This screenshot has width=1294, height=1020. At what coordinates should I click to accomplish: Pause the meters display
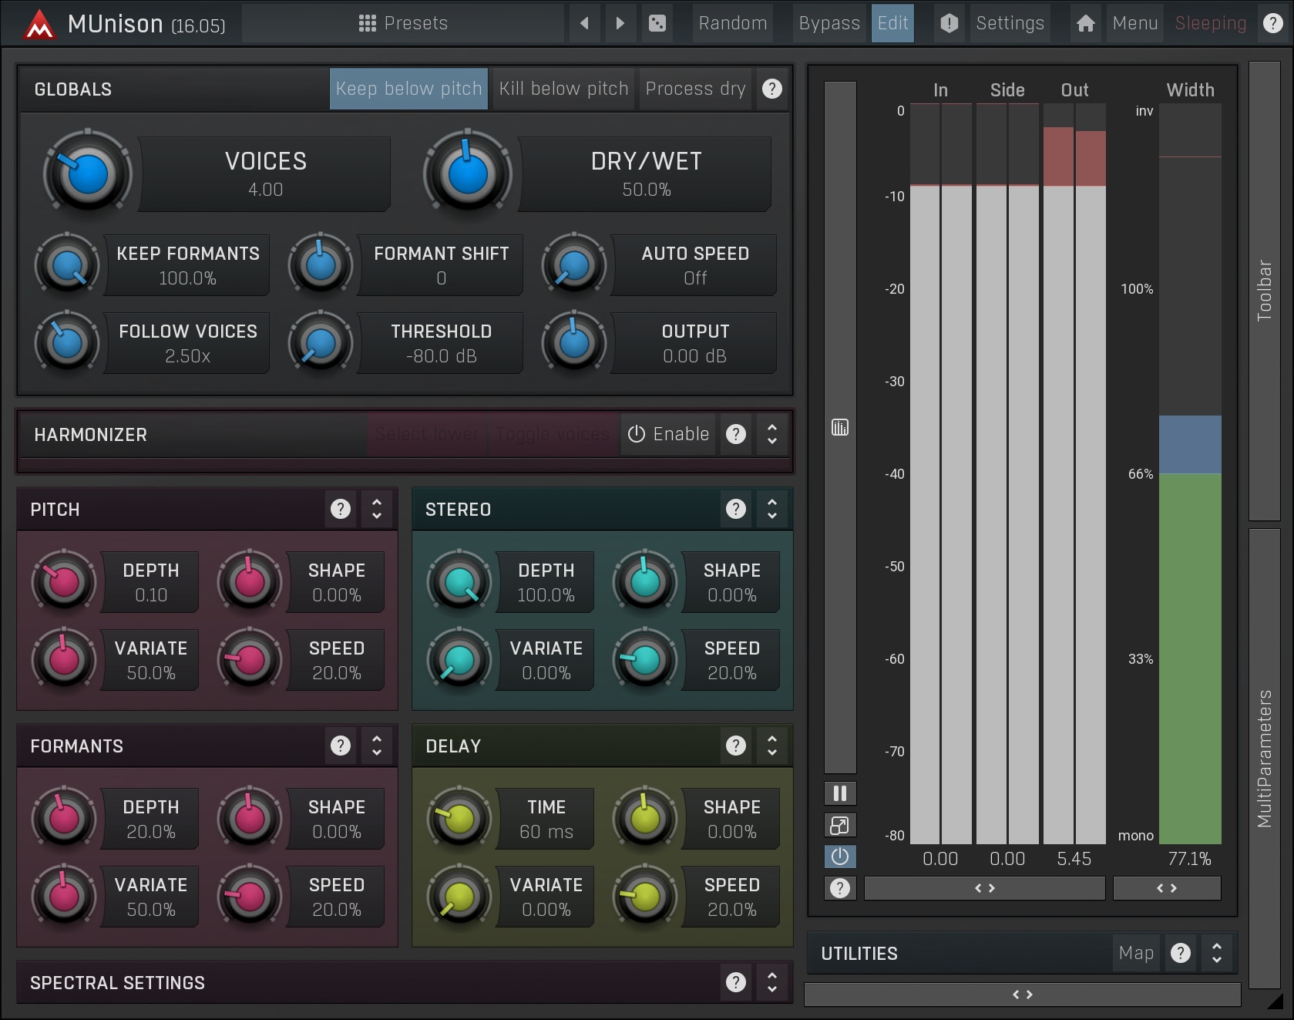click(840, 793)
